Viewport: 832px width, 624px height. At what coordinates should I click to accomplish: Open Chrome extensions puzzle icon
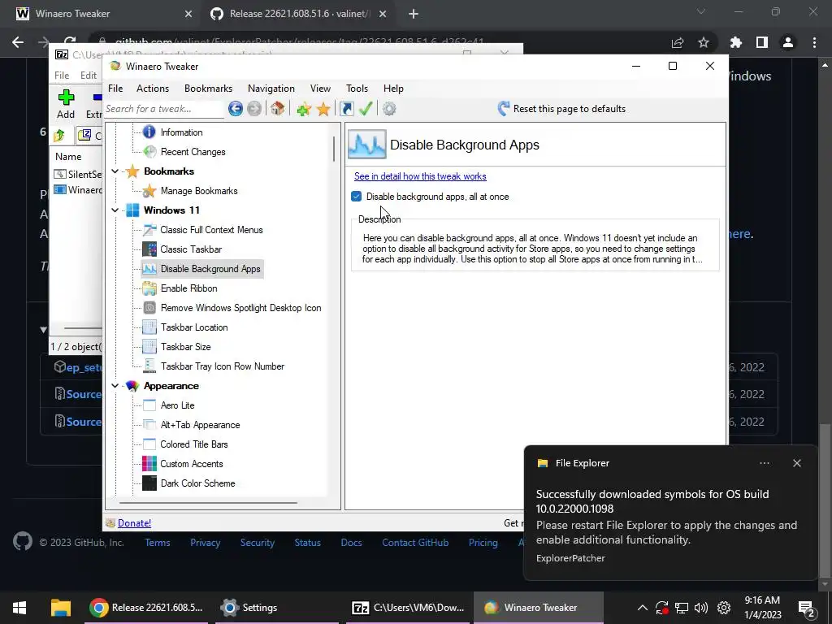[736, 42]
